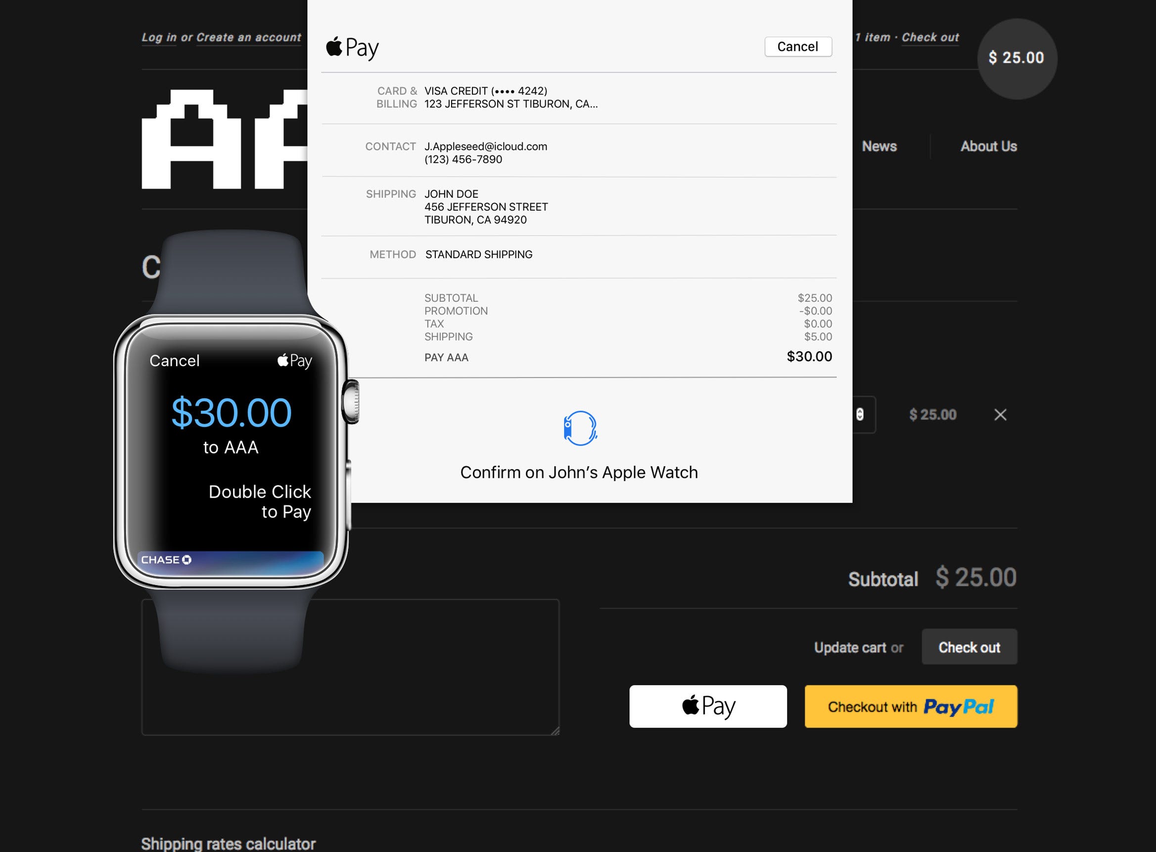Click the quantity stepper arrows in the cart row
The width and height of the screenshot is (1156, 852).
click(860, 415)
